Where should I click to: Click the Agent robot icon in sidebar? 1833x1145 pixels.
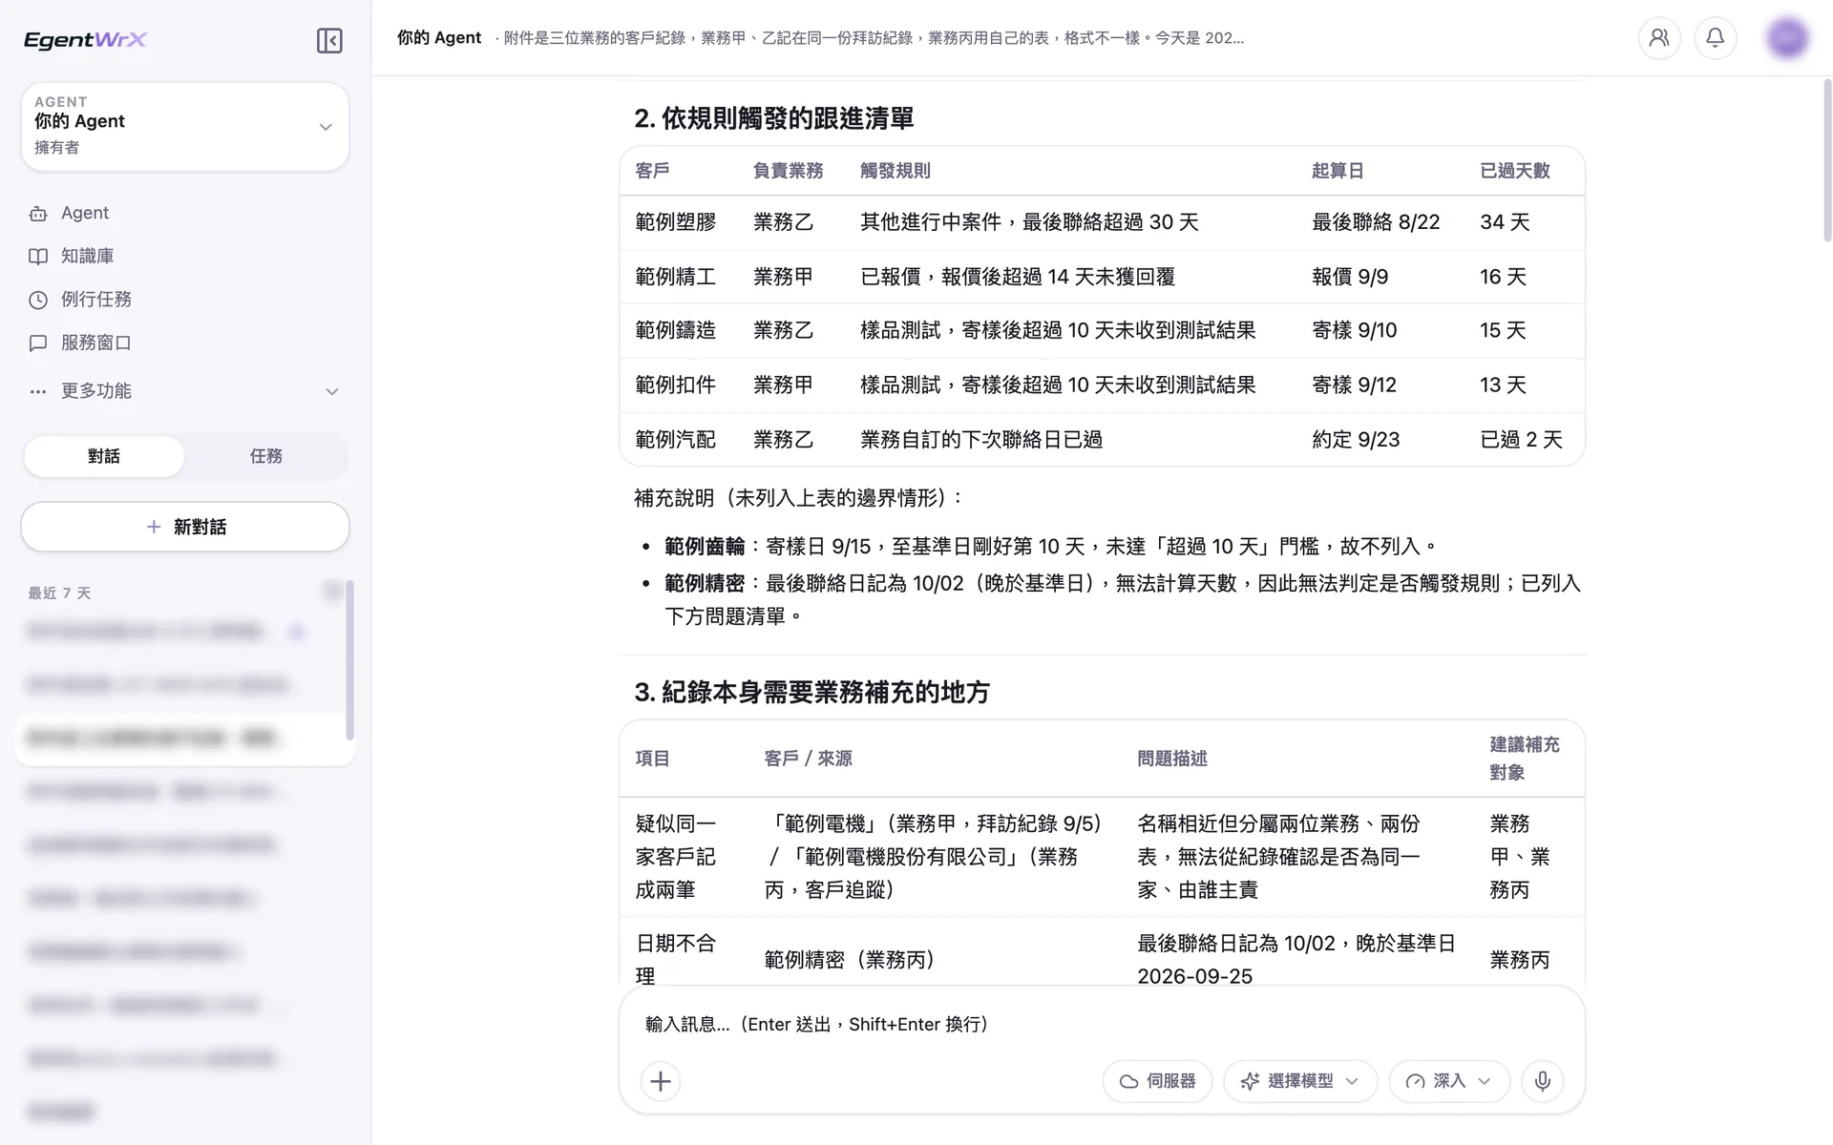point(38,214)
